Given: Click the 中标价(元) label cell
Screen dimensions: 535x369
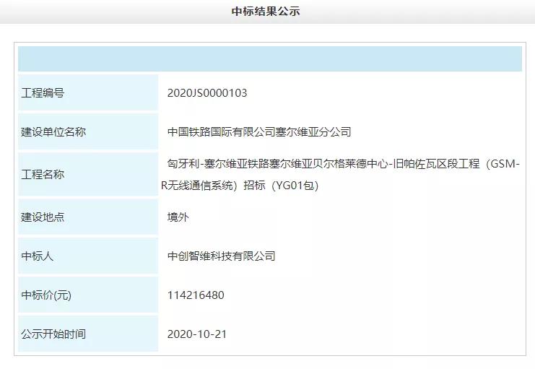Looking at the screenshot, I should (88, 295).
